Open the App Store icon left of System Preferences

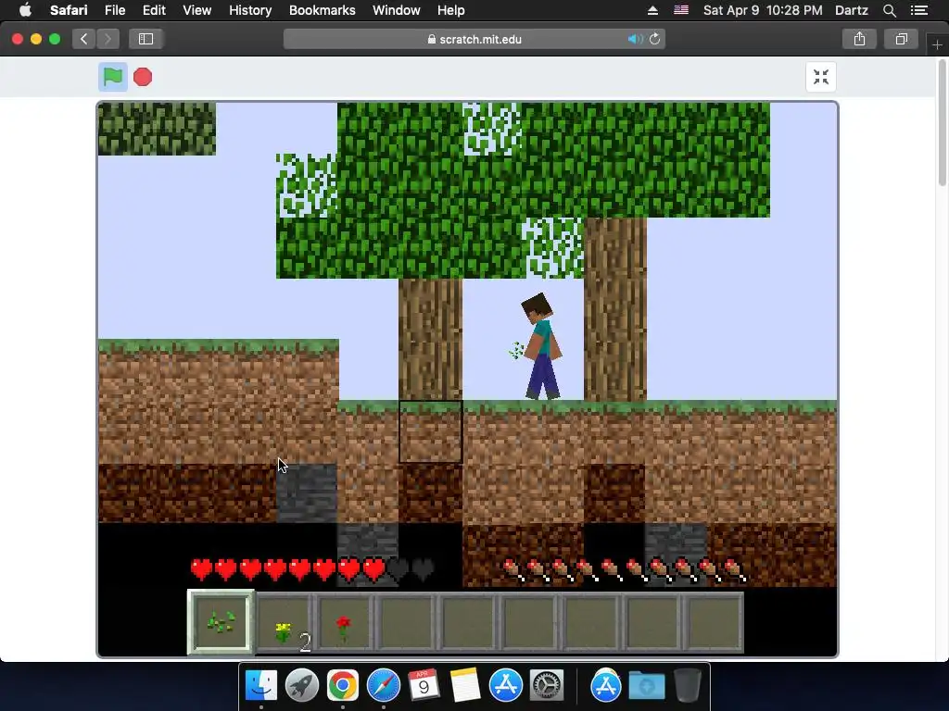pyautogui.click(x=505, y=686)
